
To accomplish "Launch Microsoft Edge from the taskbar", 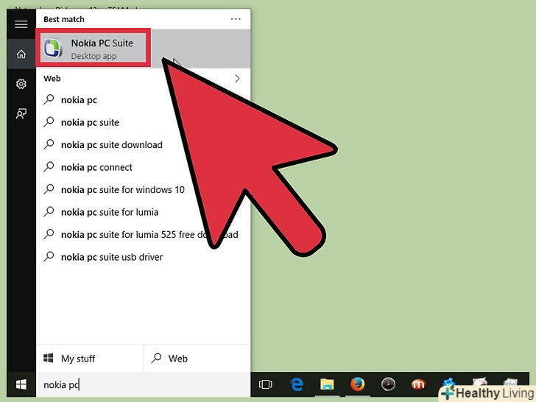I will [x=297, y=384].
